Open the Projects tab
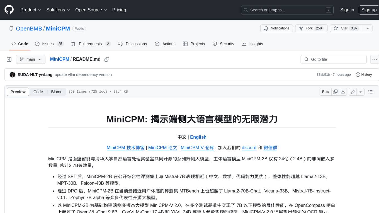The height and width of the screenshot is (213, 379). coord(194,44)
